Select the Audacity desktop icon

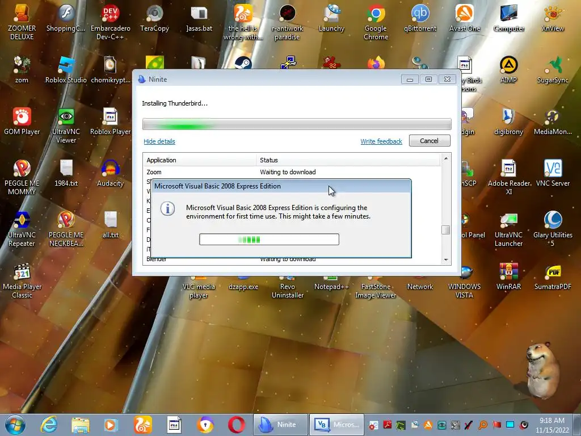pos(110,173)
